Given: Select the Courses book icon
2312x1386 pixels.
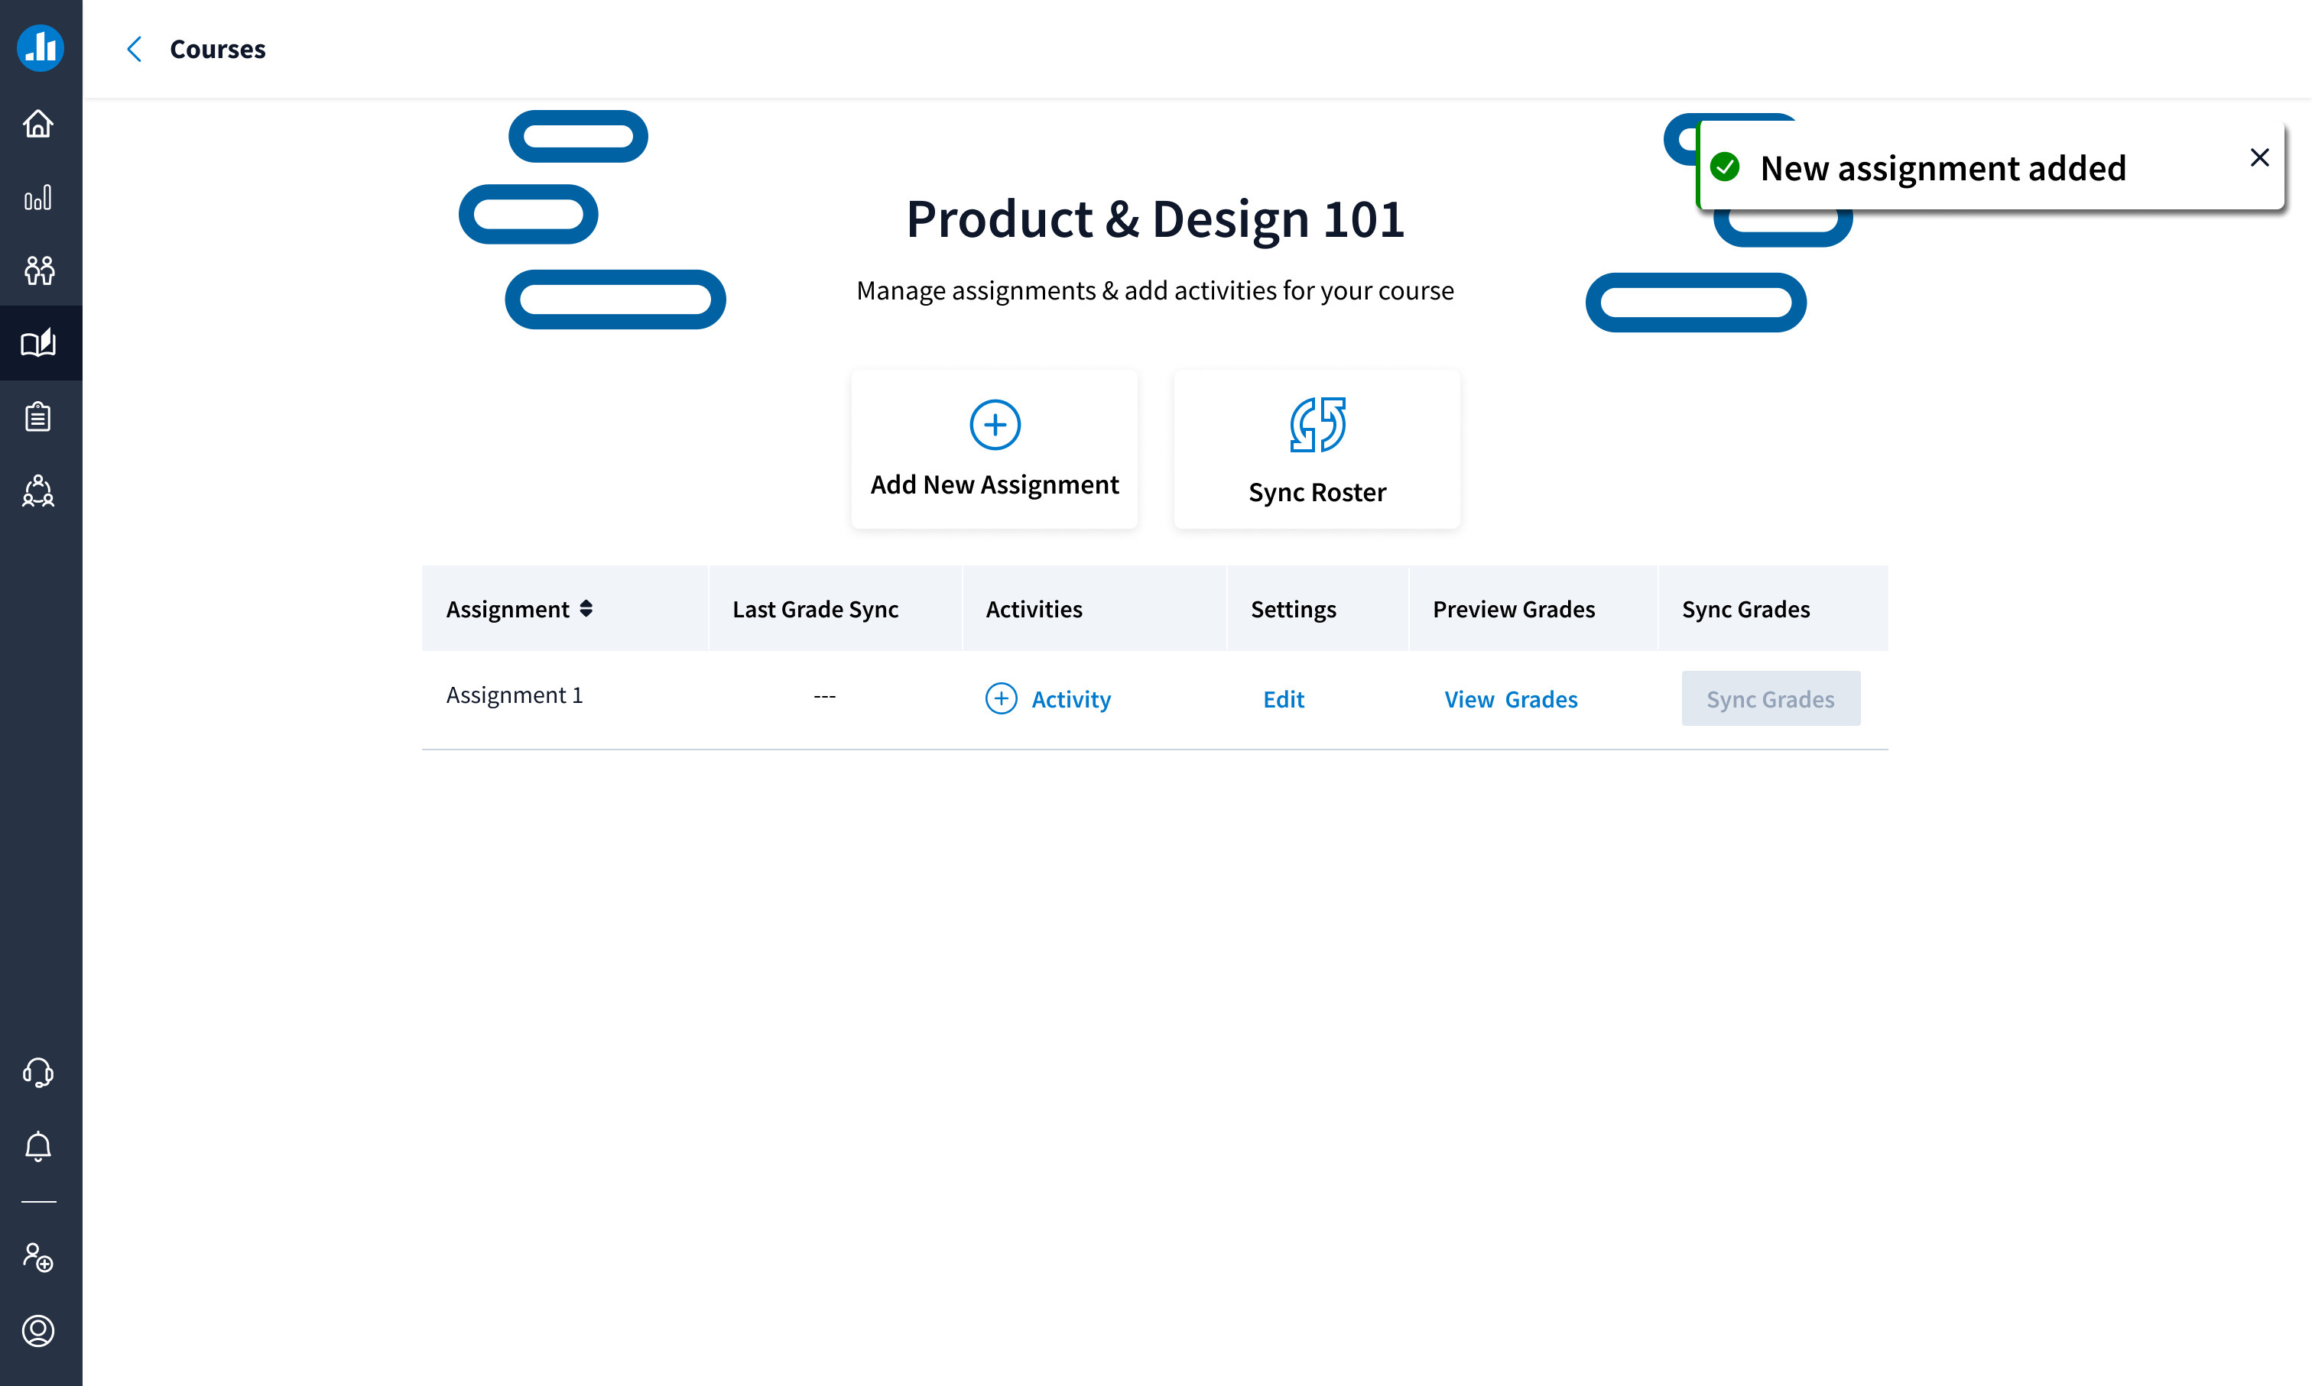Looking at the screenshot, I should pyautogui.click(x=38, y=343).
